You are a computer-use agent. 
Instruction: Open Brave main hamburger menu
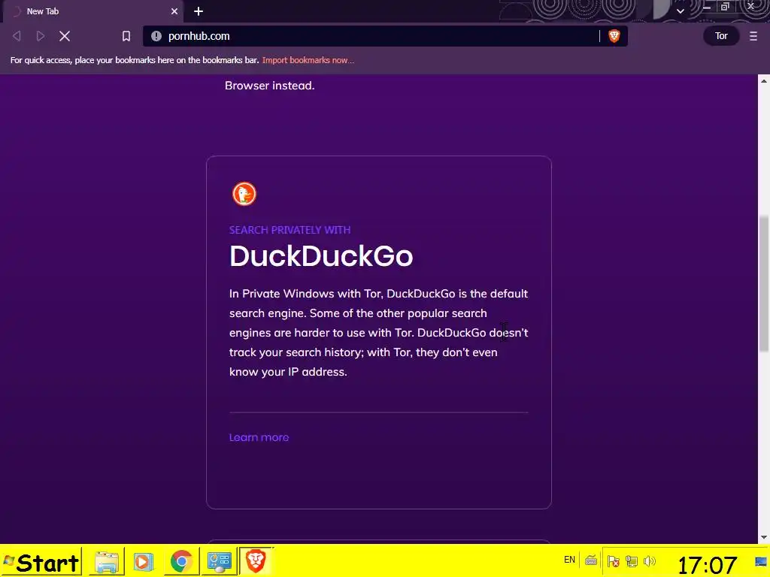[x=753, y=36]
